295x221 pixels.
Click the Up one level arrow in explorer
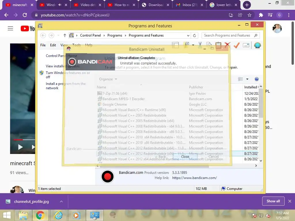tap(65, 35)
